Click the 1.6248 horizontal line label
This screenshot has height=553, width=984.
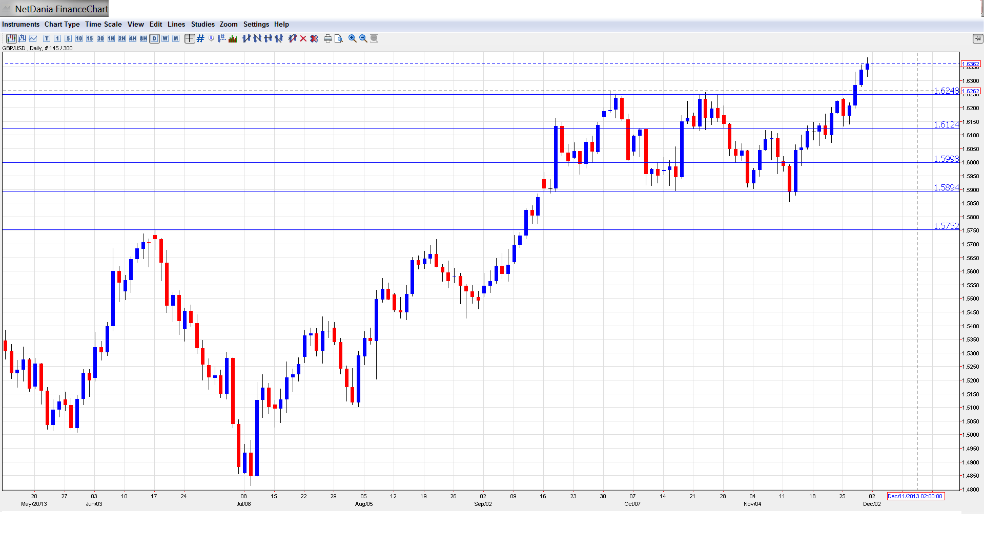pyautogui.click(x=946, y=91)
